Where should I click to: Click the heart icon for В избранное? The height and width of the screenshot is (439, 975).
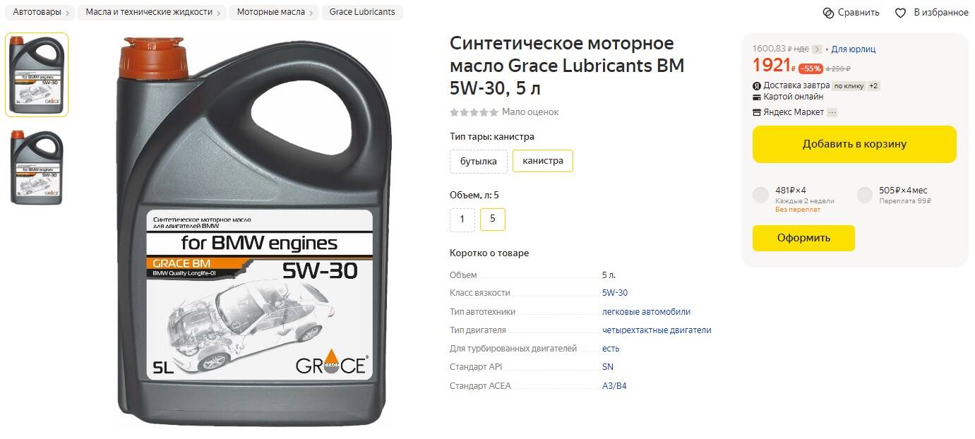click(900, 13)
